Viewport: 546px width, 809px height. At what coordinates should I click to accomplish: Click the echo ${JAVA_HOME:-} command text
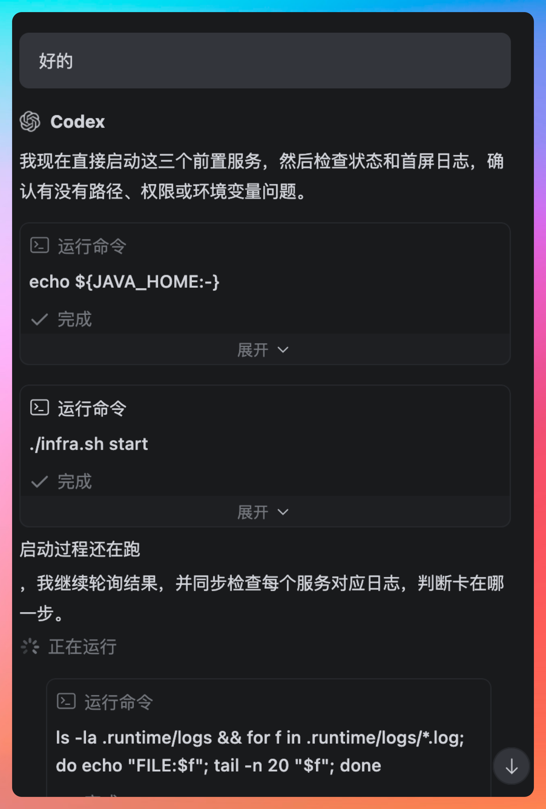click(124, 282)
